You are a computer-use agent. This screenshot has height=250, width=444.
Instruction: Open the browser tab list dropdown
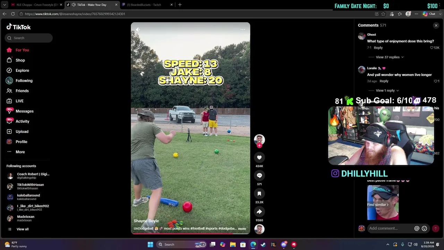(4, 5)
